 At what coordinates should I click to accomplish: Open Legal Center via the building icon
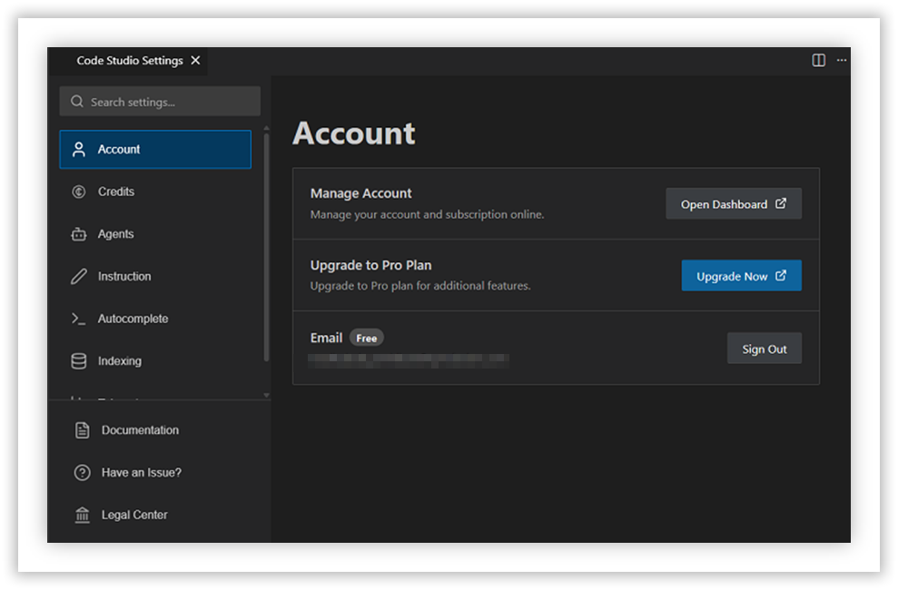coord(81,515)
